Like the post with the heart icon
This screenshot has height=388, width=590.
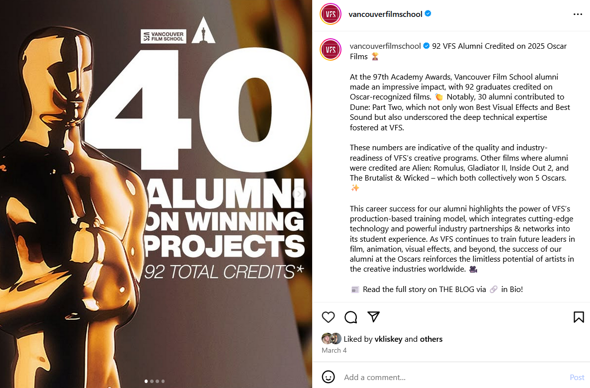[329, 317]
